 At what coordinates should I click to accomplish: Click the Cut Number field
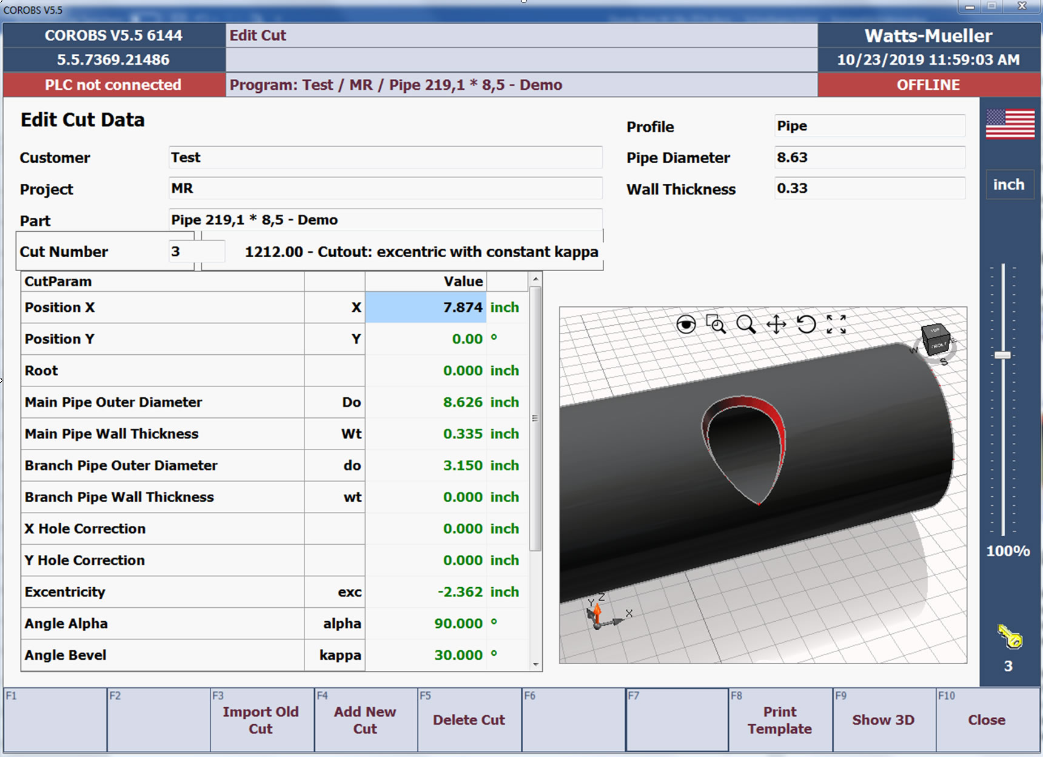[196, 252]
